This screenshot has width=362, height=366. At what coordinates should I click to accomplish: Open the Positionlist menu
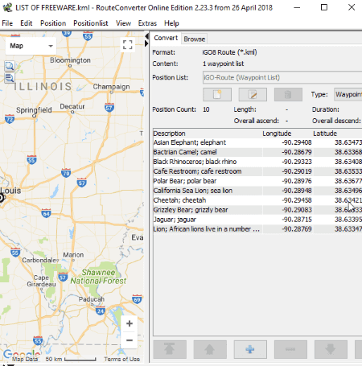(x=91, y=23)
